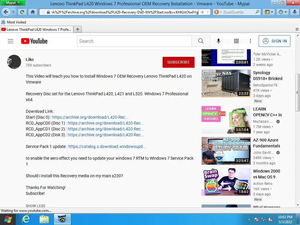Open the Synology NAS Bricked thumbnail
This screenshot has width=300, height=225.
226,83
